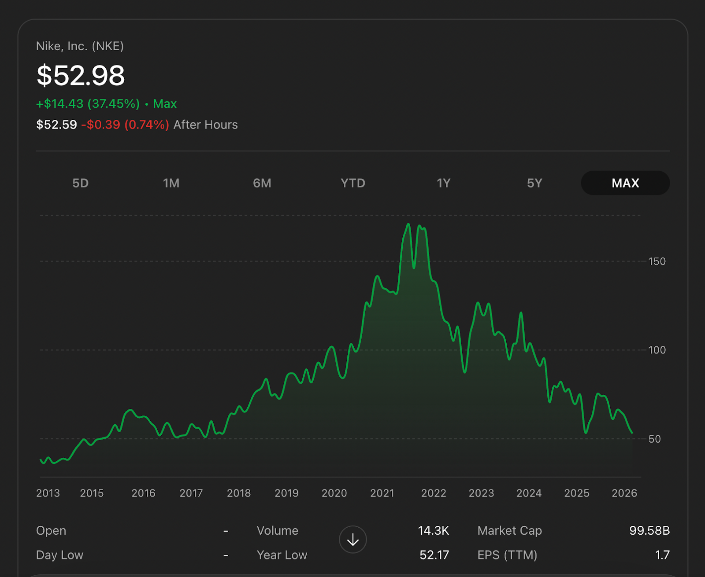Click the $52.98 current price
The image size is (705, 577).
[x=81, y=75]
